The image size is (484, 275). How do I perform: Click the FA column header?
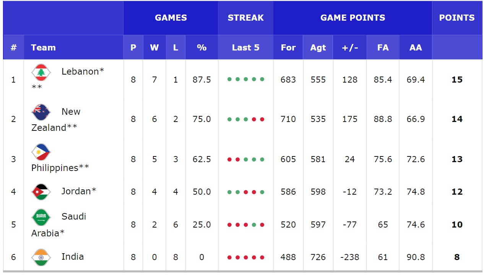(383, 47)
